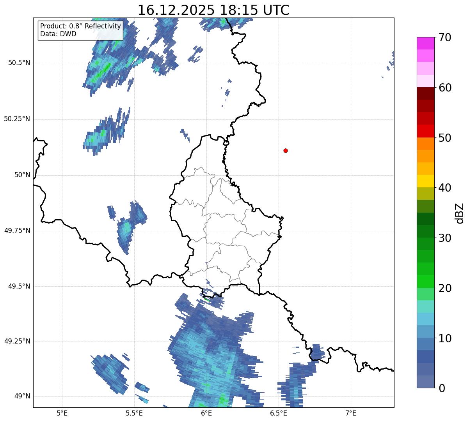This screenshot has height=421, width=469.
Task: Click the 6°E longitude label
Action: click(x=206, y=413)
